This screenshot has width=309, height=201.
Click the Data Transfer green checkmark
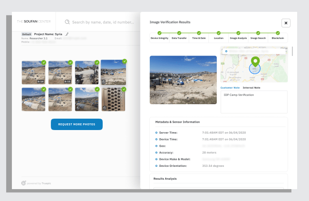[x=179, y=33]
